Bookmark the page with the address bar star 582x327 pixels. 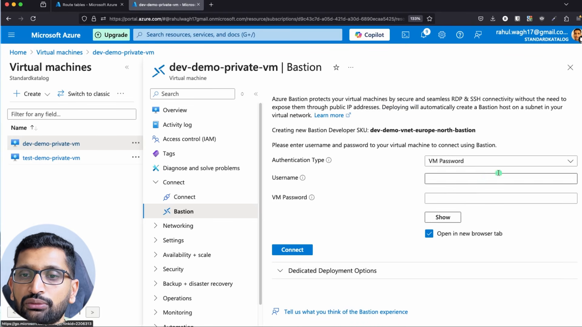click(429, 19)
